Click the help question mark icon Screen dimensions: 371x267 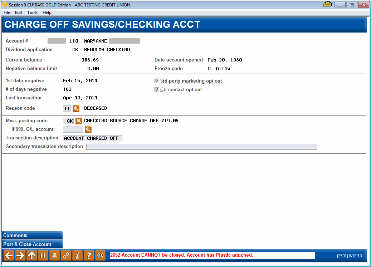coord(89,255)
